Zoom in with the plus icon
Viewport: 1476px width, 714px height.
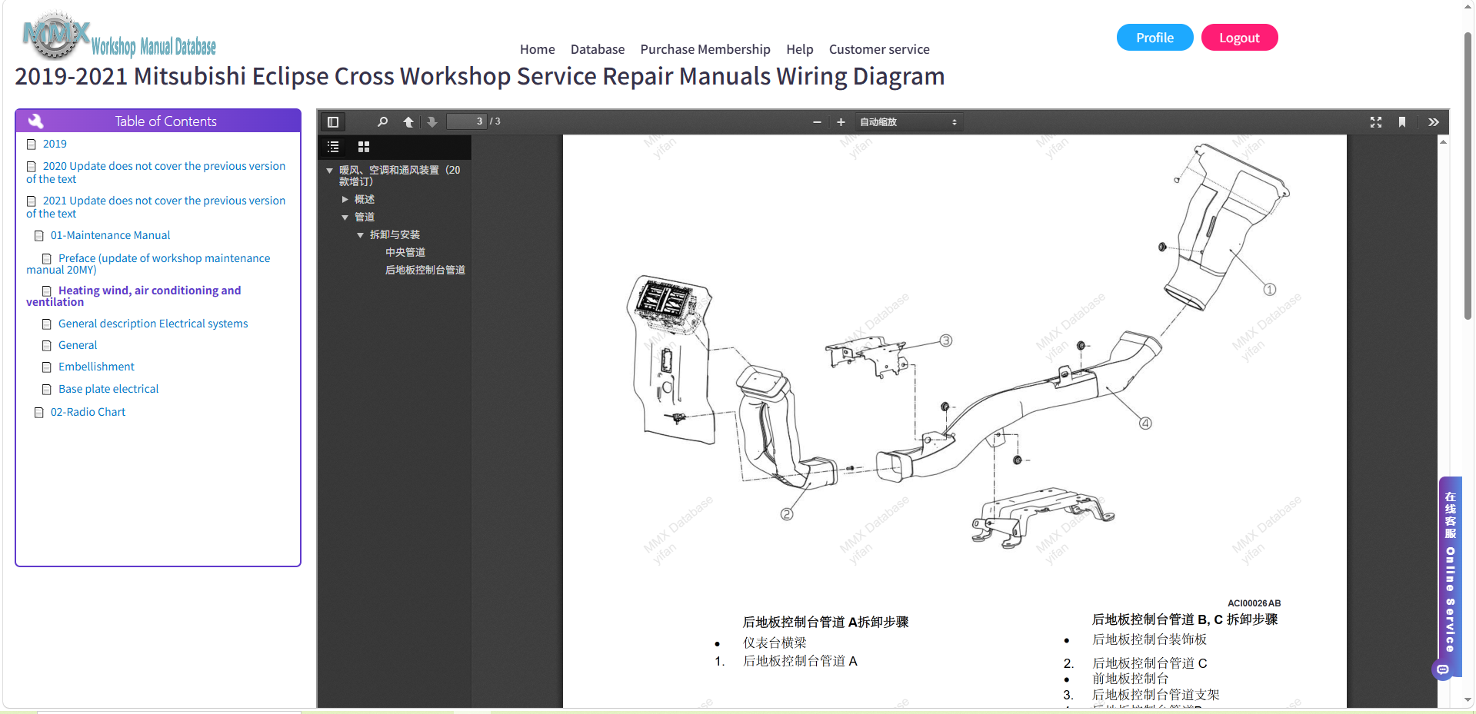pos(841,121)
